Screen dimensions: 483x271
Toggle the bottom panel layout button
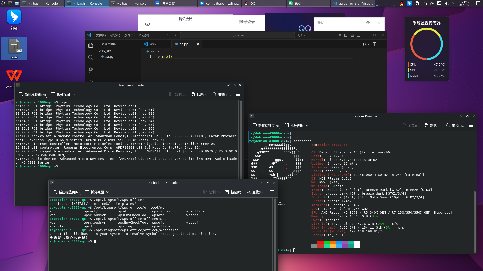click(352, 35)
